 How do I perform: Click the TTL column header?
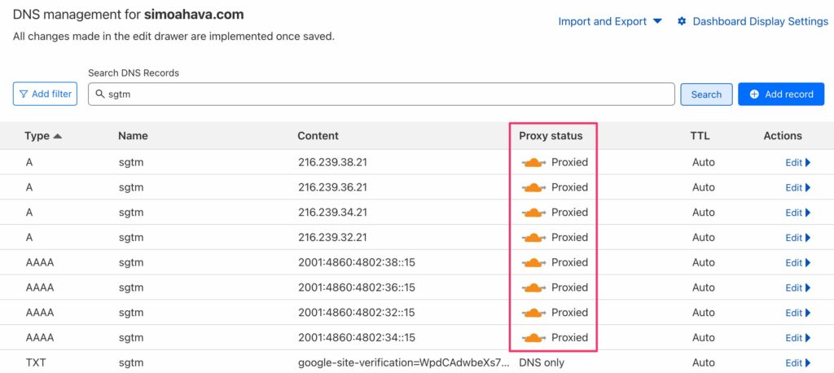pos(700,136)
